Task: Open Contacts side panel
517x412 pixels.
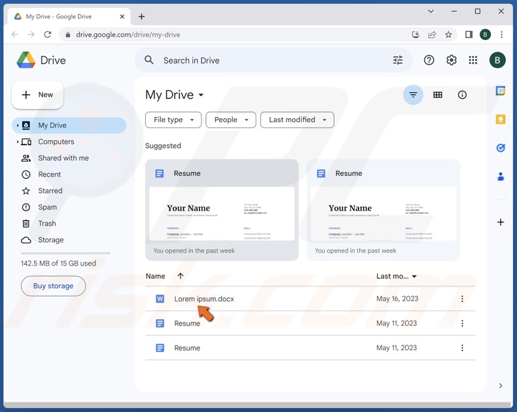Action: (500, 177)
